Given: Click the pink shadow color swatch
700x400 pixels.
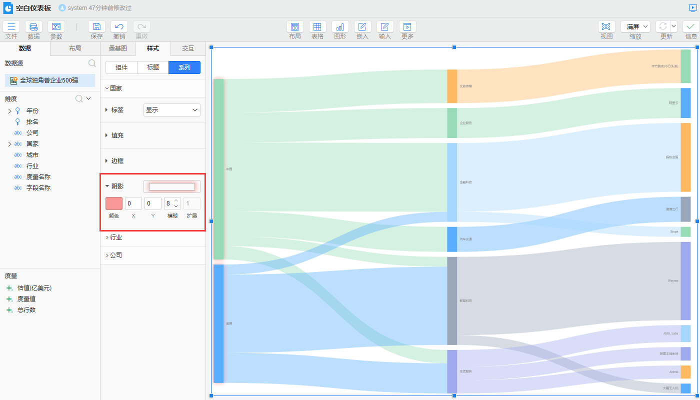Looking at the screenshot, I should pos(114,203).
